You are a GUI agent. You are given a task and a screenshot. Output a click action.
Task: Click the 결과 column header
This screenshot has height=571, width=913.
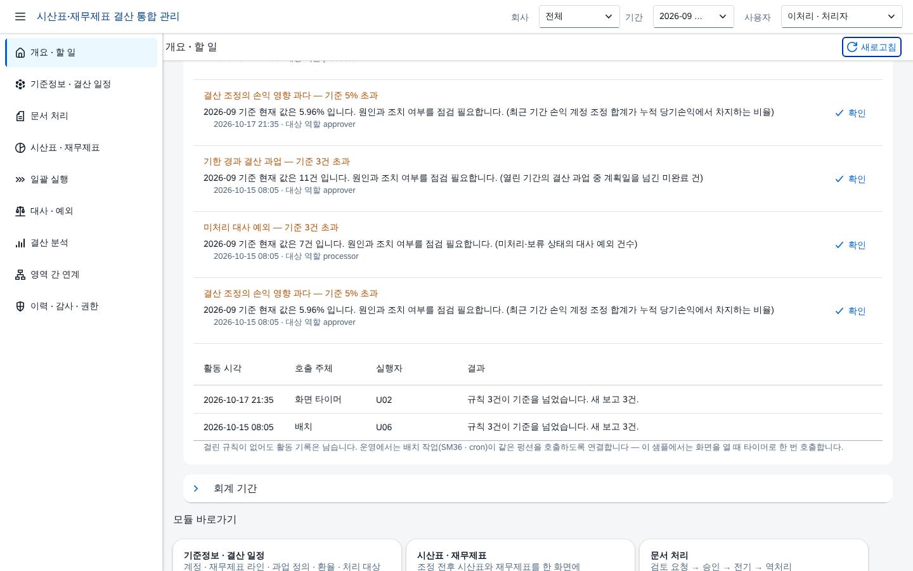click(476, 369)
